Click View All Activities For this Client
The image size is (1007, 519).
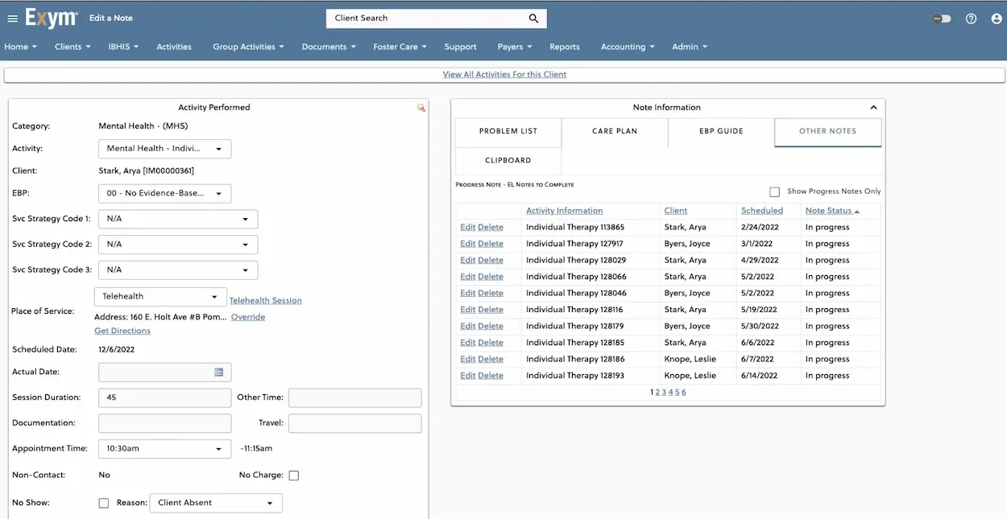point(504,73)
